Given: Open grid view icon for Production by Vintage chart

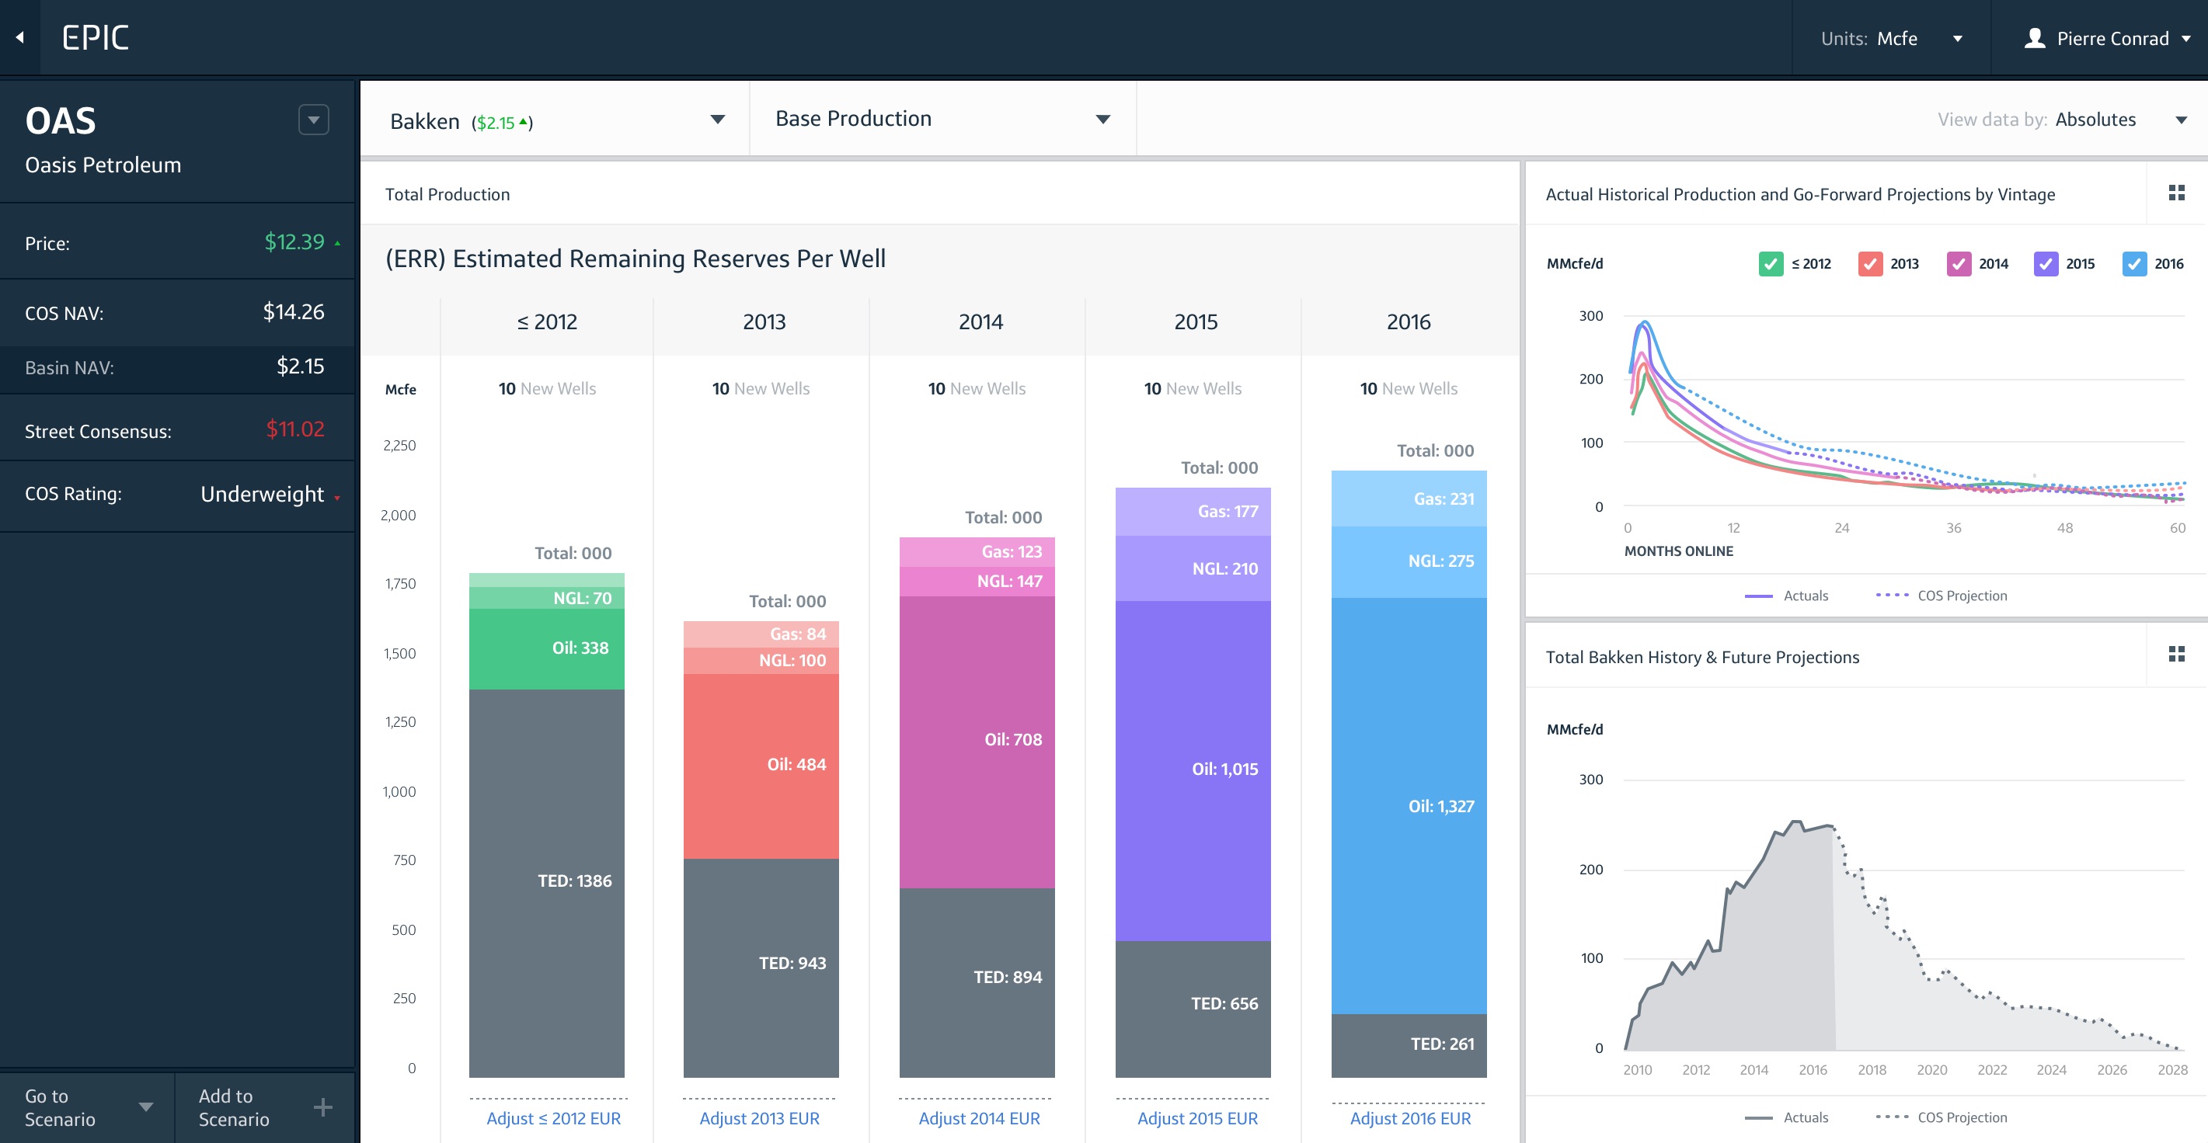Looking at the screenshot, I should 2175,193.
